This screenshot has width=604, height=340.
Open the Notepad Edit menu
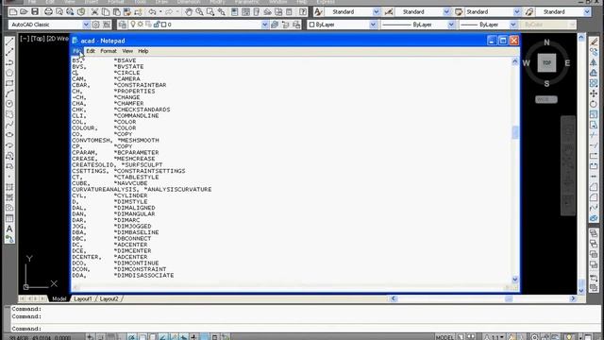pyautogui.click(x=91, y=51)
